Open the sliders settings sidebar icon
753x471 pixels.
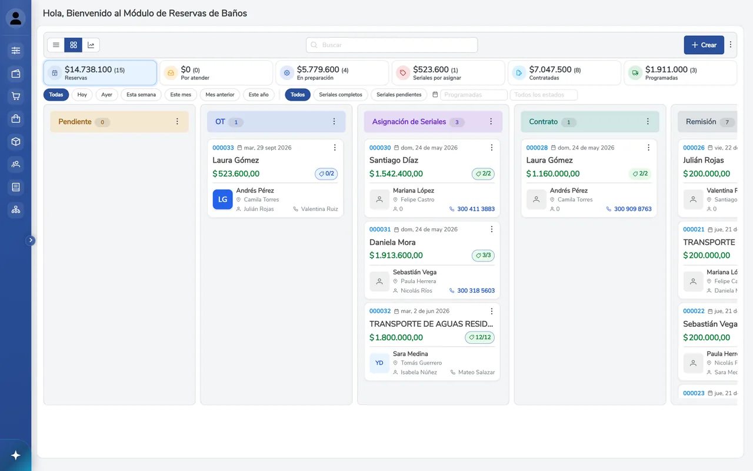[x=16, y=51]
